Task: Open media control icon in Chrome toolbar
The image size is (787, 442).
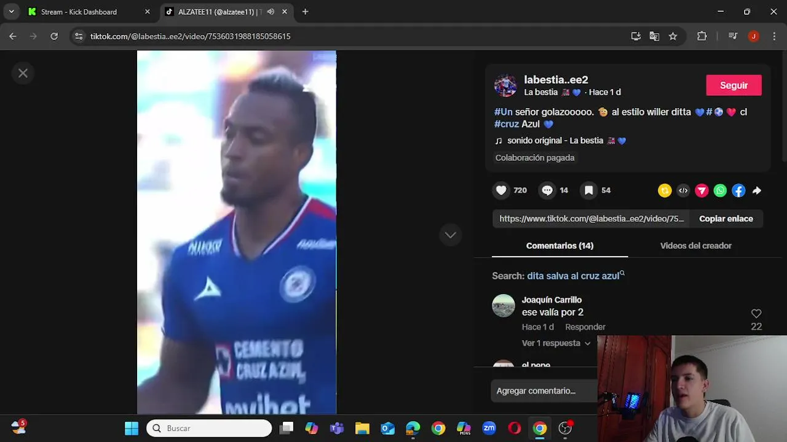Action: 733,36
